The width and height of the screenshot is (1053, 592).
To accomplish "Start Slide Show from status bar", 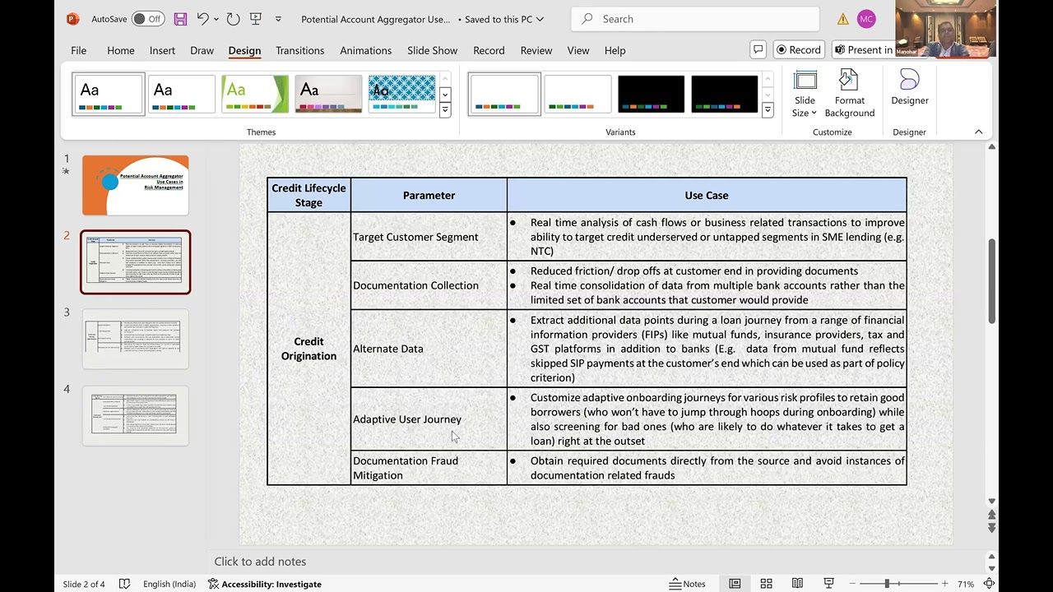I will 828,584.
